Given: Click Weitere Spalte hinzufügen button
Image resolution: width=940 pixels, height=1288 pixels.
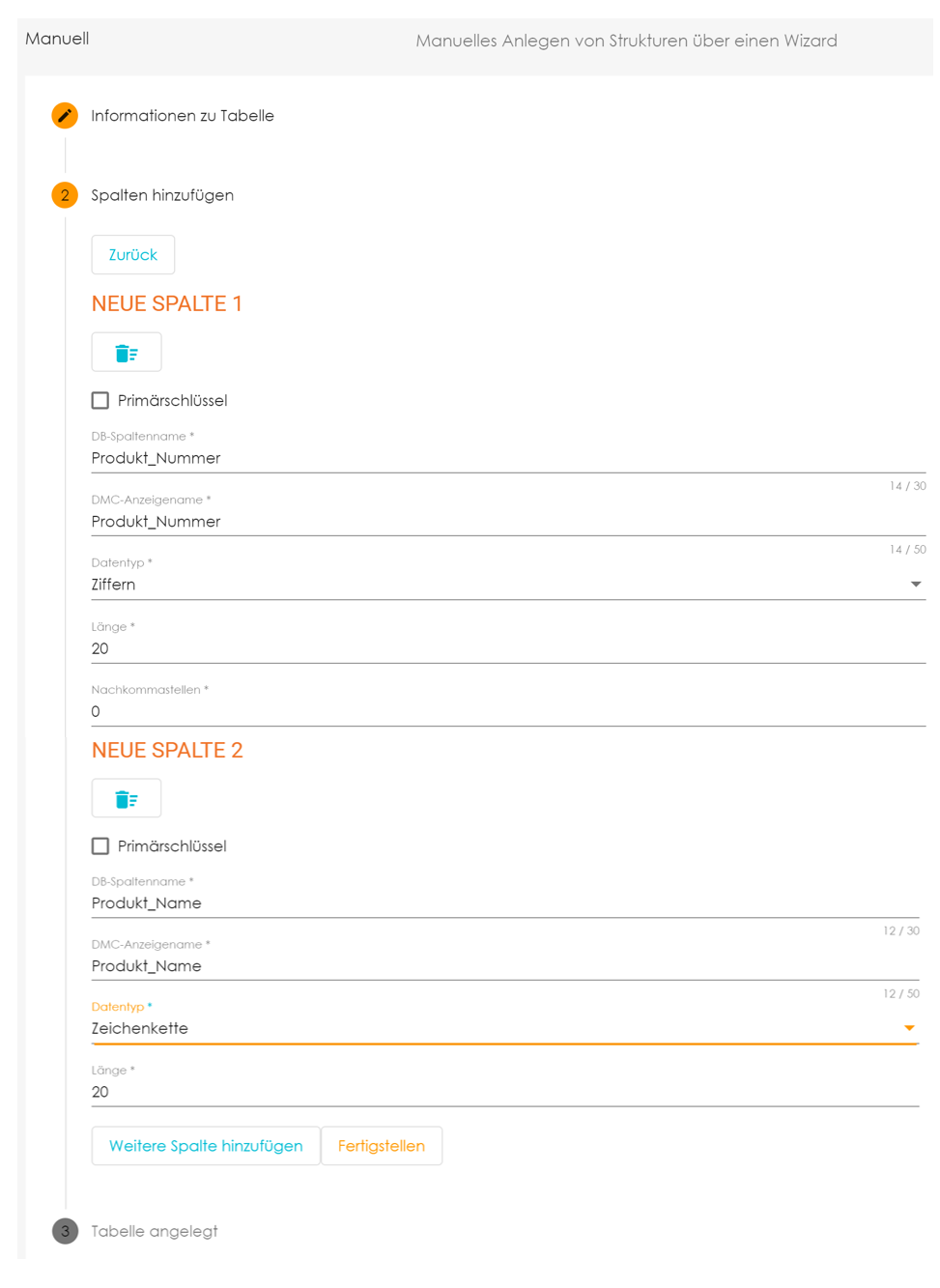Looking at the screenshot, I should pos(206,1146).
